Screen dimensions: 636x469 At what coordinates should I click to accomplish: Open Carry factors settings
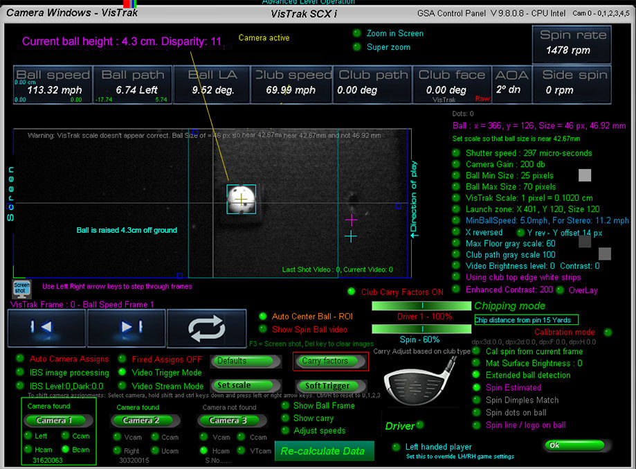point(331,361)
